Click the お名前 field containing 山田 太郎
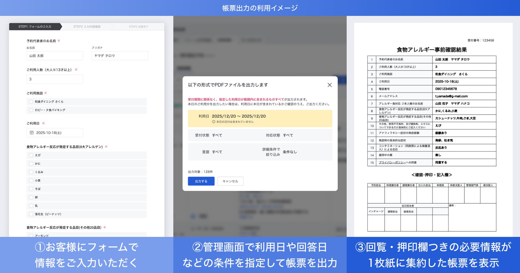 [55, 56]
